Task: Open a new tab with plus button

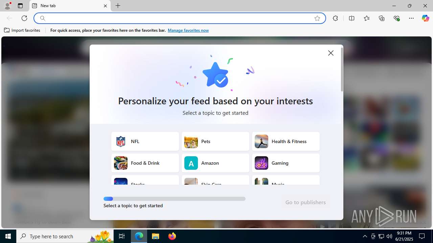Action: pos(118,6)
